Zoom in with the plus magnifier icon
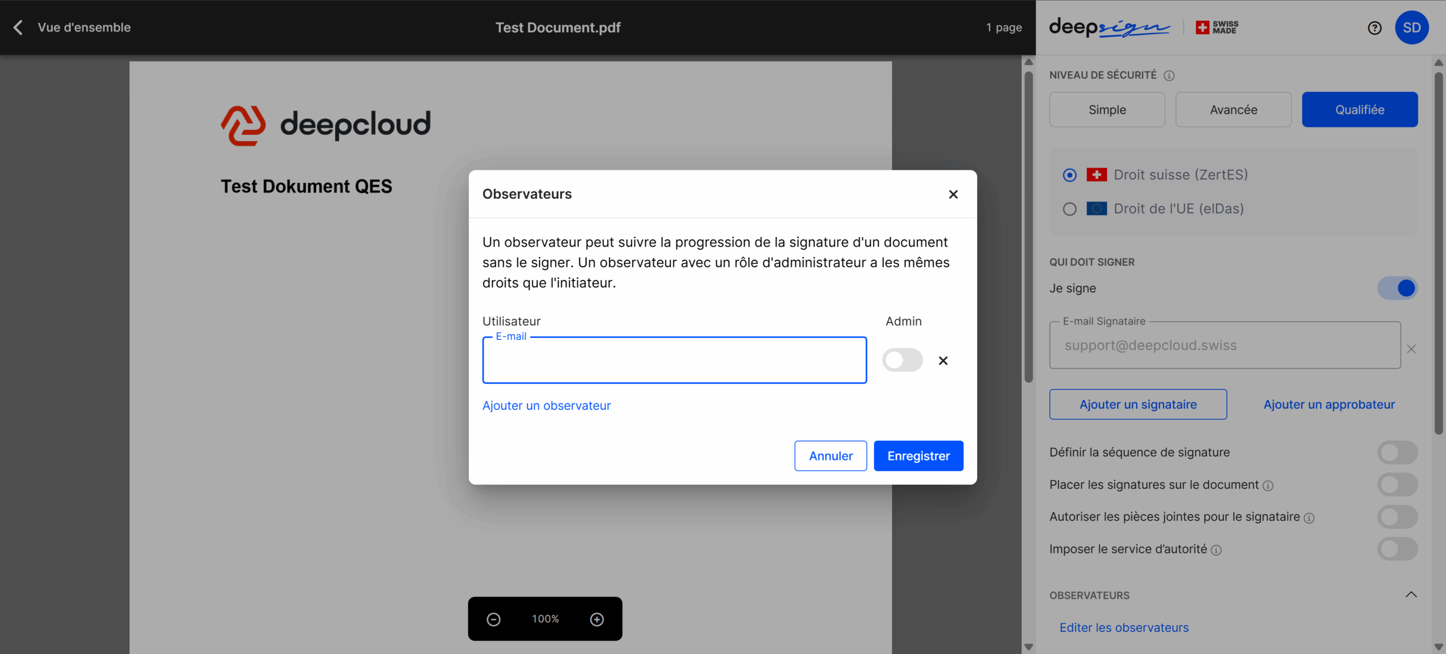 [596, 619]
